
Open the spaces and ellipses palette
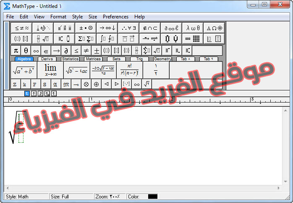point(43,28)
